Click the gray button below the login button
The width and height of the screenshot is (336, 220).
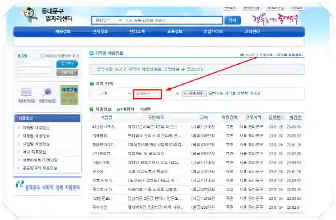coord(67,73)
